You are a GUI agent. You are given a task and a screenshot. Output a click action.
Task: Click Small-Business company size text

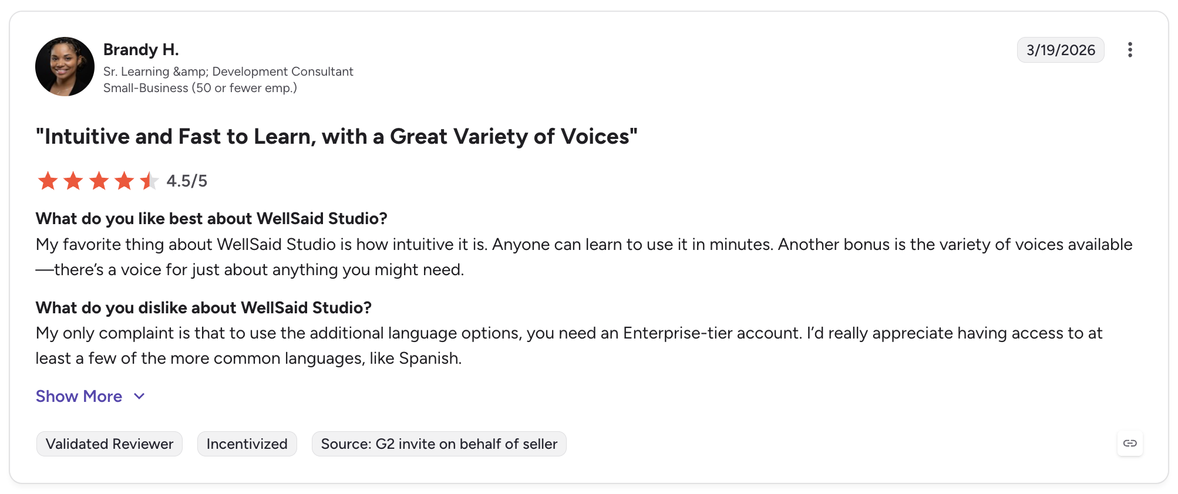click(x=200, y=88)
